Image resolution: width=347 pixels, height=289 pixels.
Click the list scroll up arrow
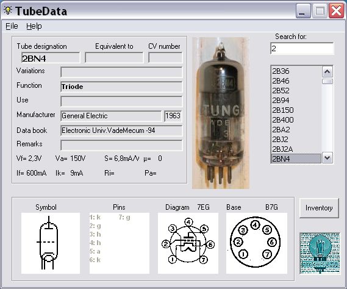(x=327, y=72)
